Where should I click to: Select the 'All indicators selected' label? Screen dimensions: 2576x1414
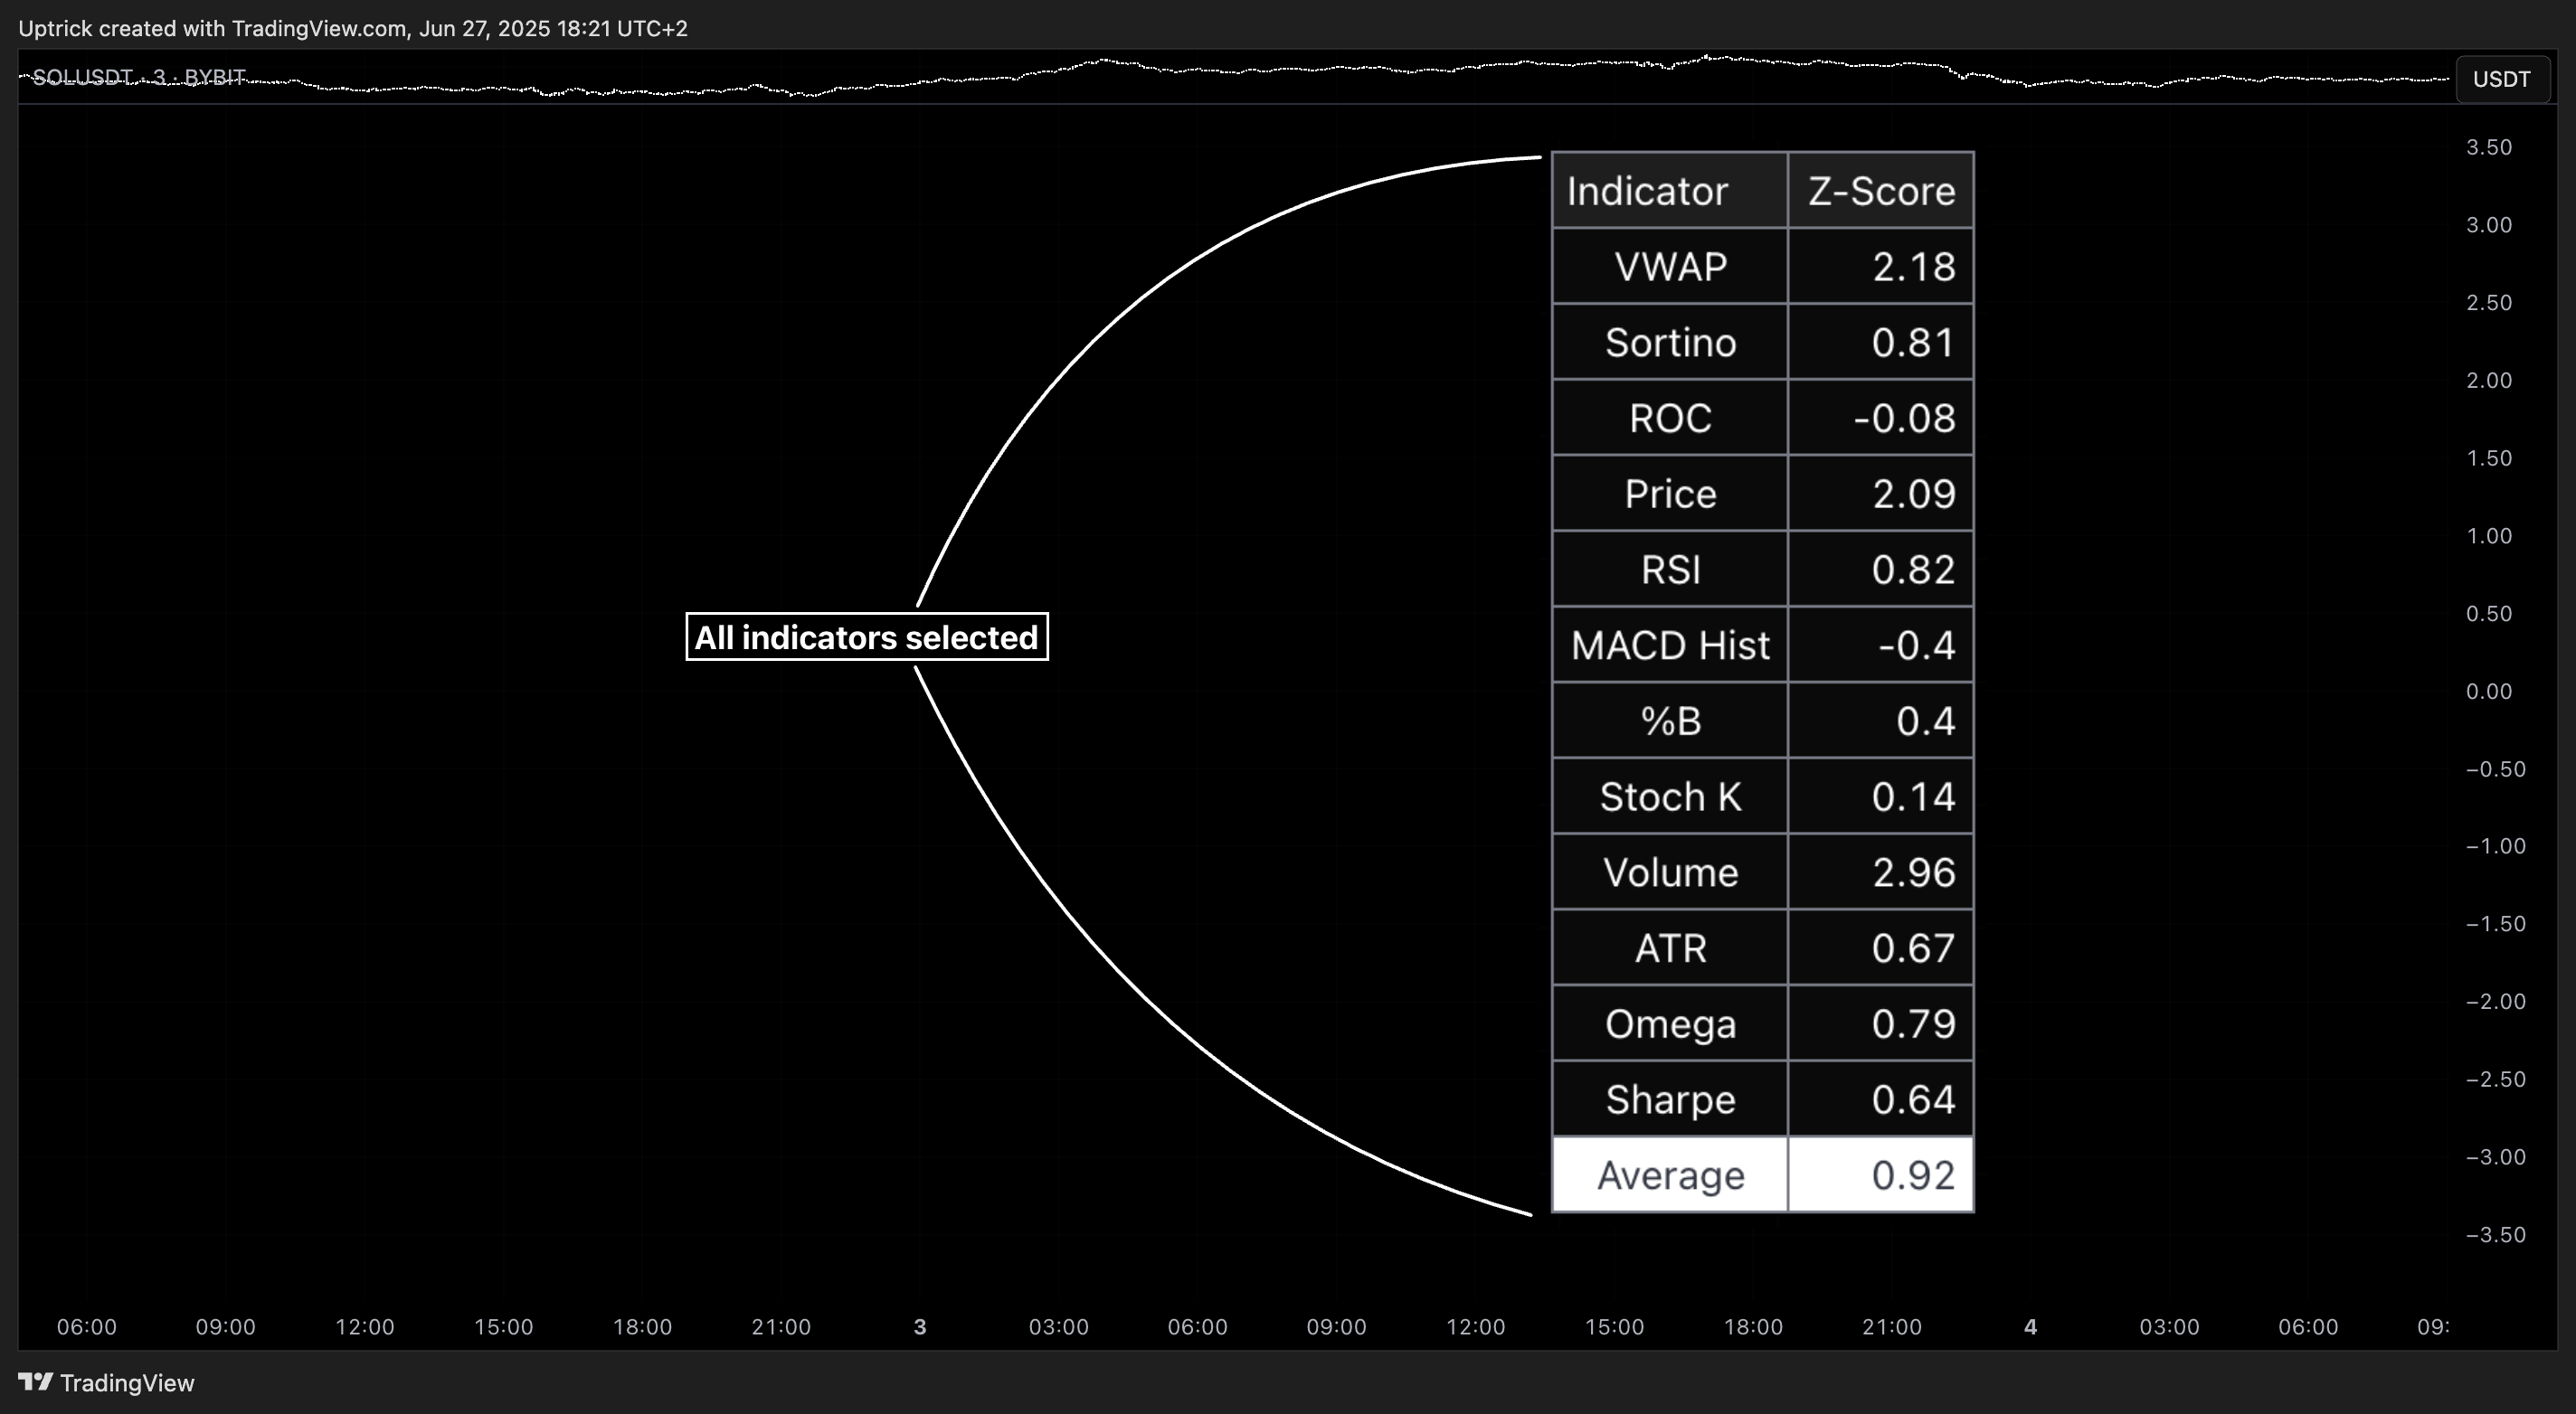[867, 637]
